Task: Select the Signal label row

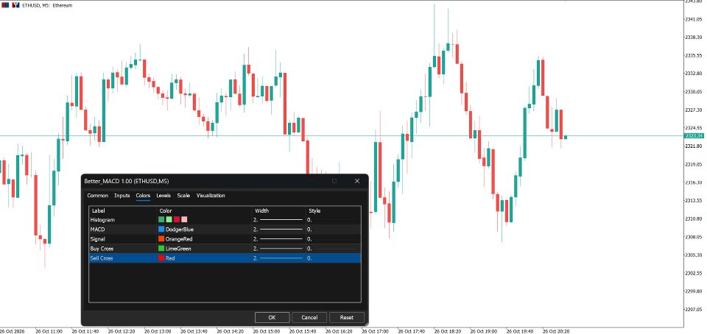Action: click(x=97, y=239)
